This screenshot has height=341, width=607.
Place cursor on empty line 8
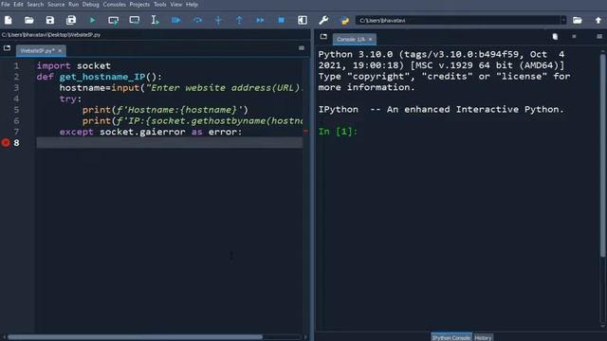[x=170, y=143]
